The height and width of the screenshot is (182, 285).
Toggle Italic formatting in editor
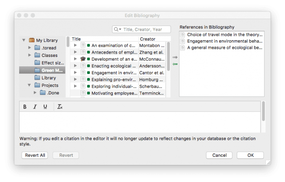[x=35, y=107]
